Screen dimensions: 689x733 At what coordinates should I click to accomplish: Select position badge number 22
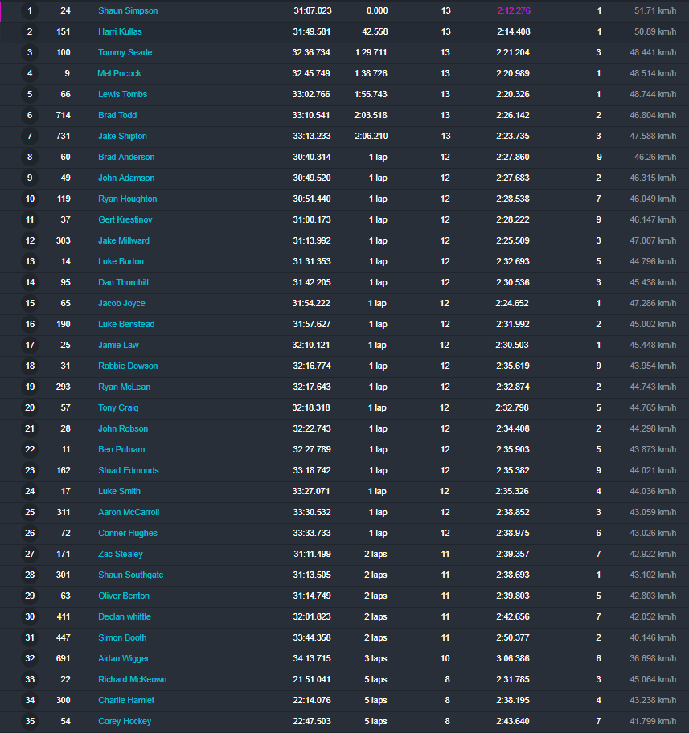click(30, 450)
